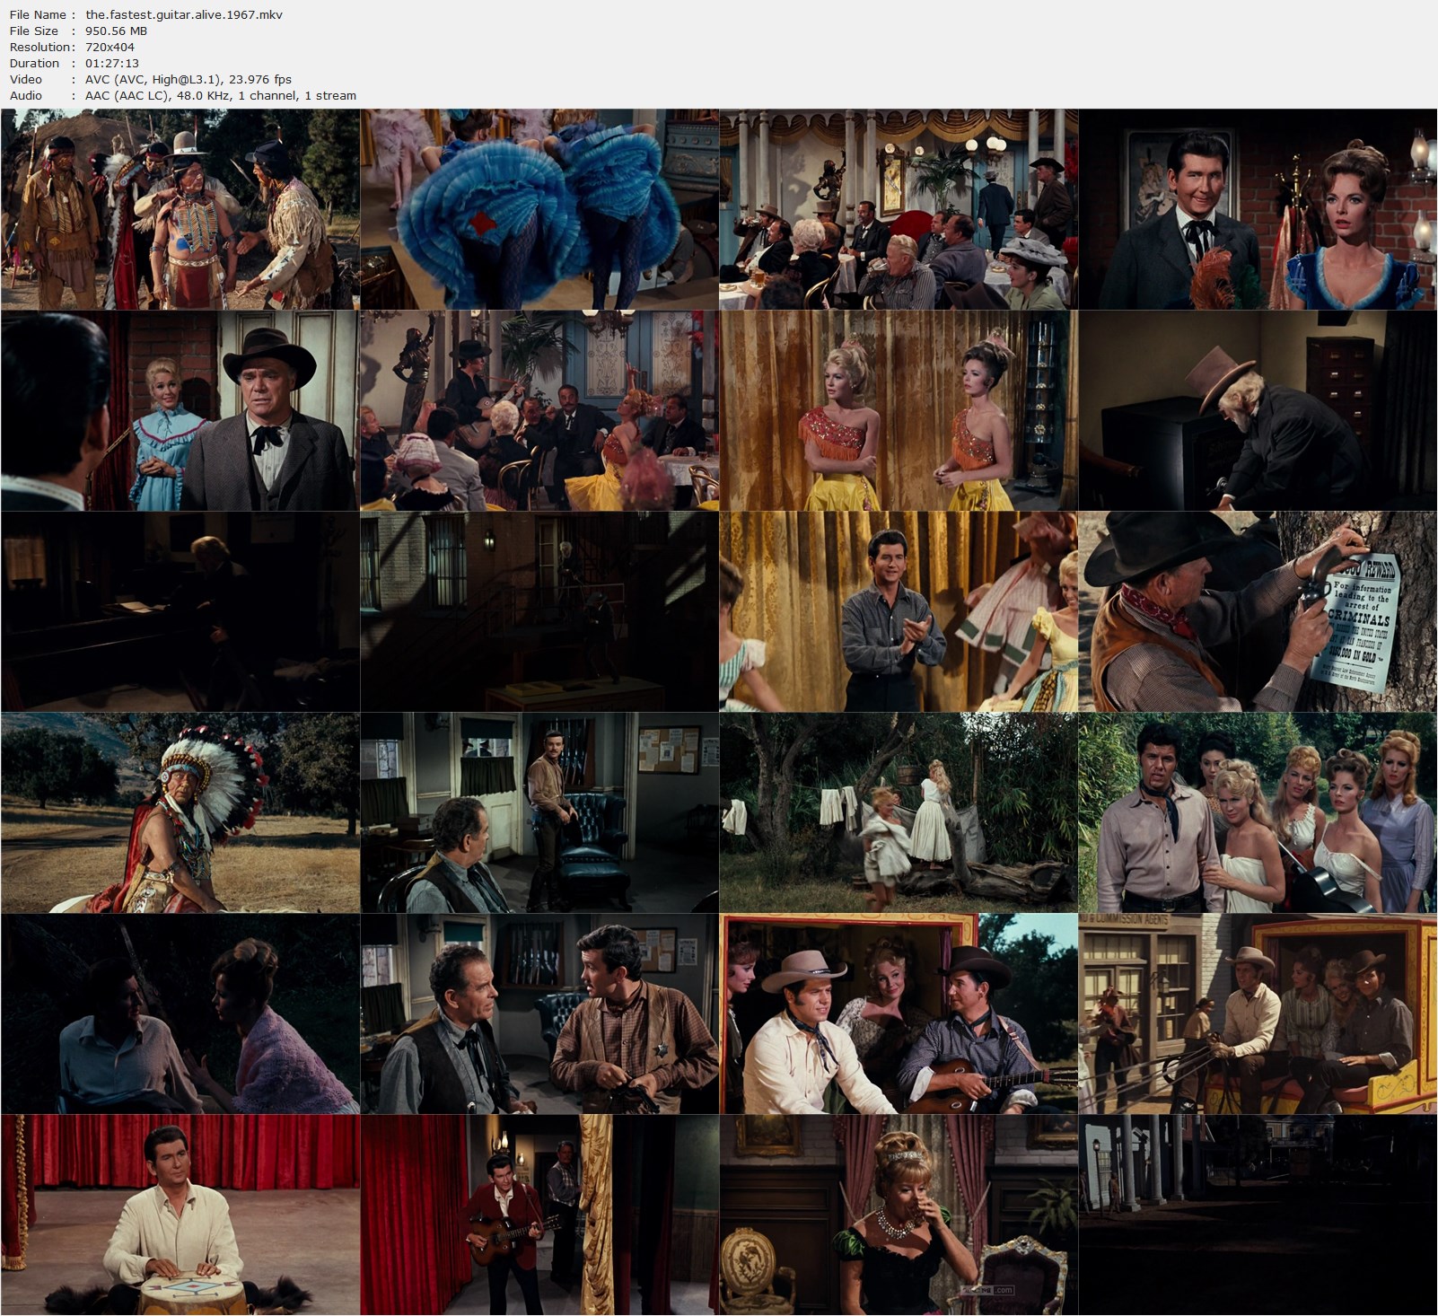Open the woman wearing tiara thumbnail
The height and width of the screenshot is (1316, 1438).
[x=899, y=1215]
